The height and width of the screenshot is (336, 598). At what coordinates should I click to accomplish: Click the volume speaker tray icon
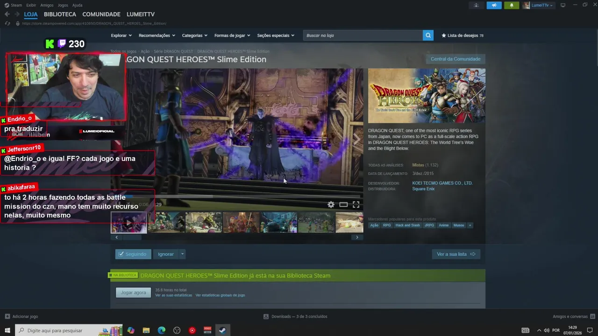coord(547,330)
